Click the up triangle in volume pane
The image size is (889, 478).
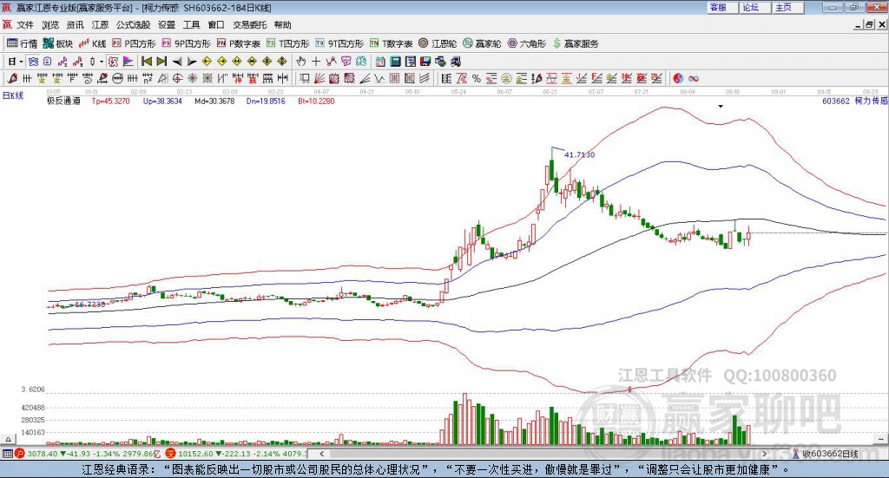pyautogui.click(x=8, y=439)
